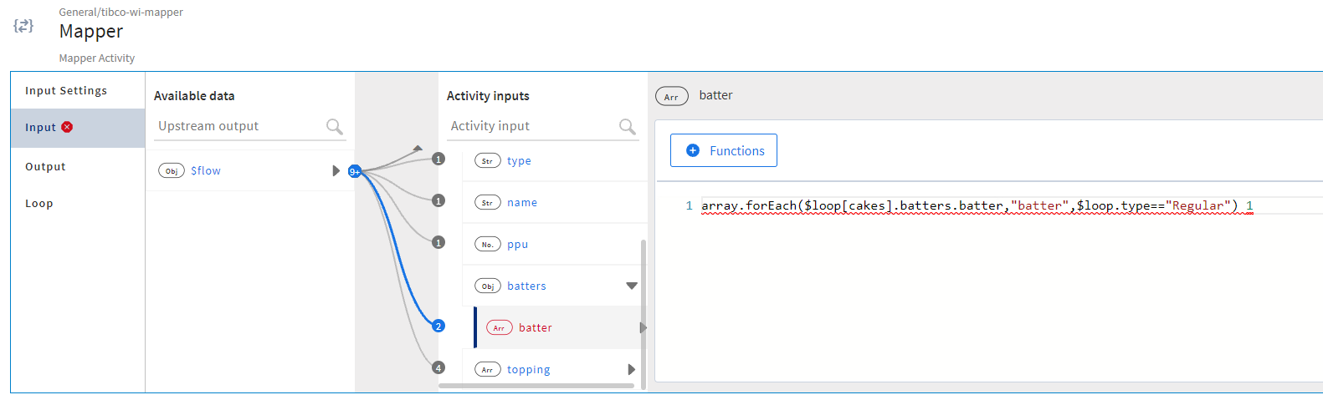This screenshot has height=405, width=1323.
Task: Click the gray mapping node numbered 4
Action: point(438,367)
